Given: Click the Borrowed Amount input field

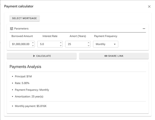Looking at the screenshot, I should click(20, 44).
